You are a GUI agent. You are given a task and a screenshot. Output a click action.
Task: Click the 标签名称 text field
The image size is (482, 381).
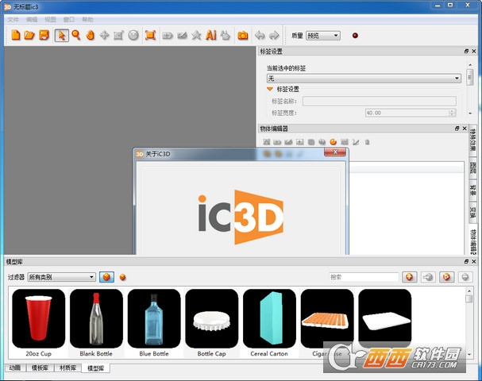click(x=380, y=101)
